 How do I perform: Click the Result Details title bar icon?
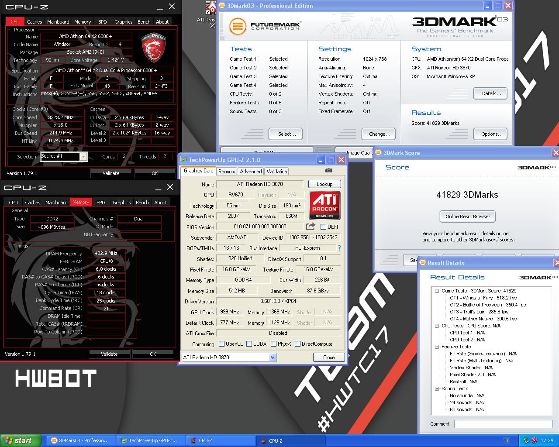click(x=422, y=263)
